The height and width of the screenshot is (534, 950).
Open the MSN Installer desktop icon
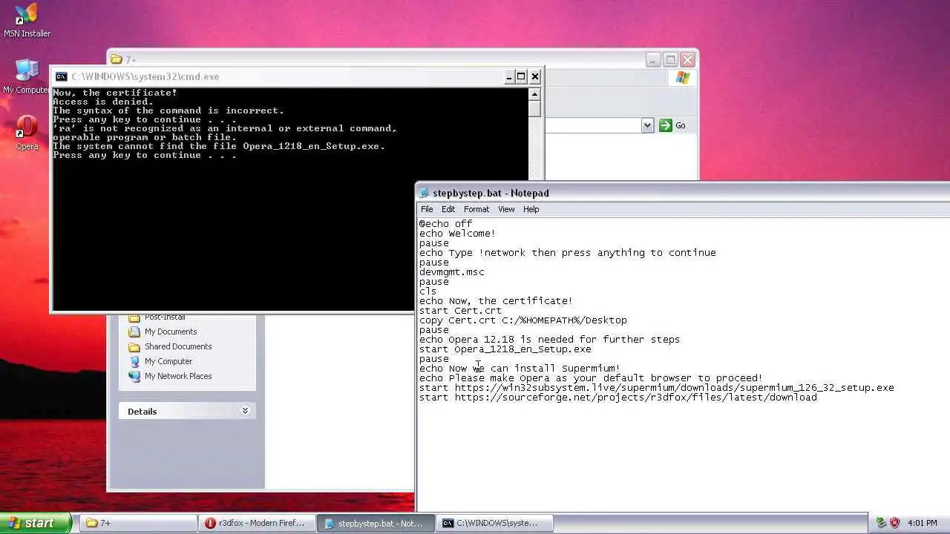27,20
